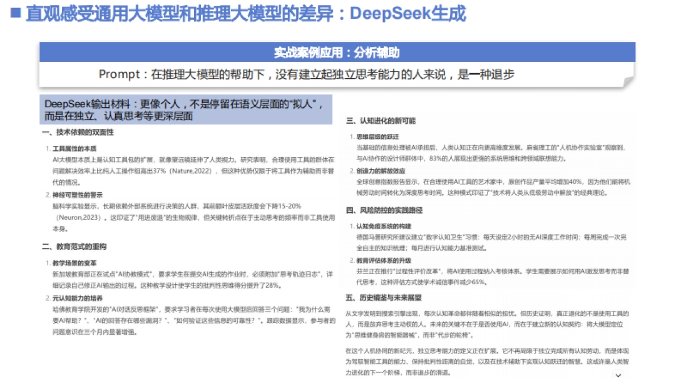This screenshot has height=383, width=681.
Task: Click the blue square bullet icon beside the title
Action: coord(16,12)
